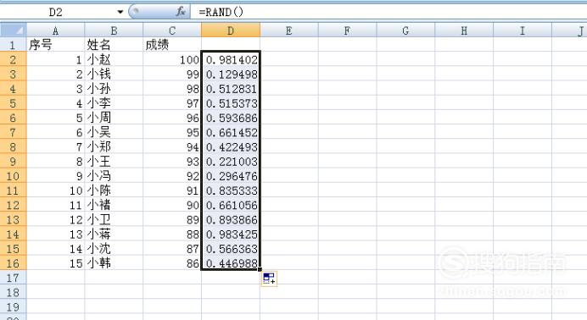Click the fx Insert Function icon
Screen dimensions: 587x320
181,12
